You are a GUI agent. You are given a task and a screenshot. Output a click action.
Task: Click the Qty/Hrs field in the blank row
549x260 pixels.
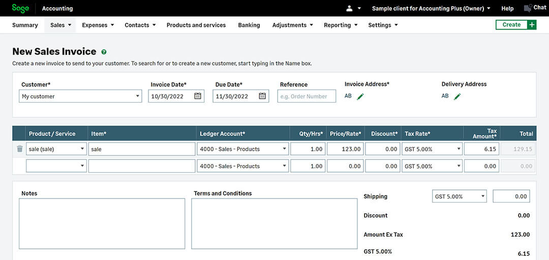(308, 166)
